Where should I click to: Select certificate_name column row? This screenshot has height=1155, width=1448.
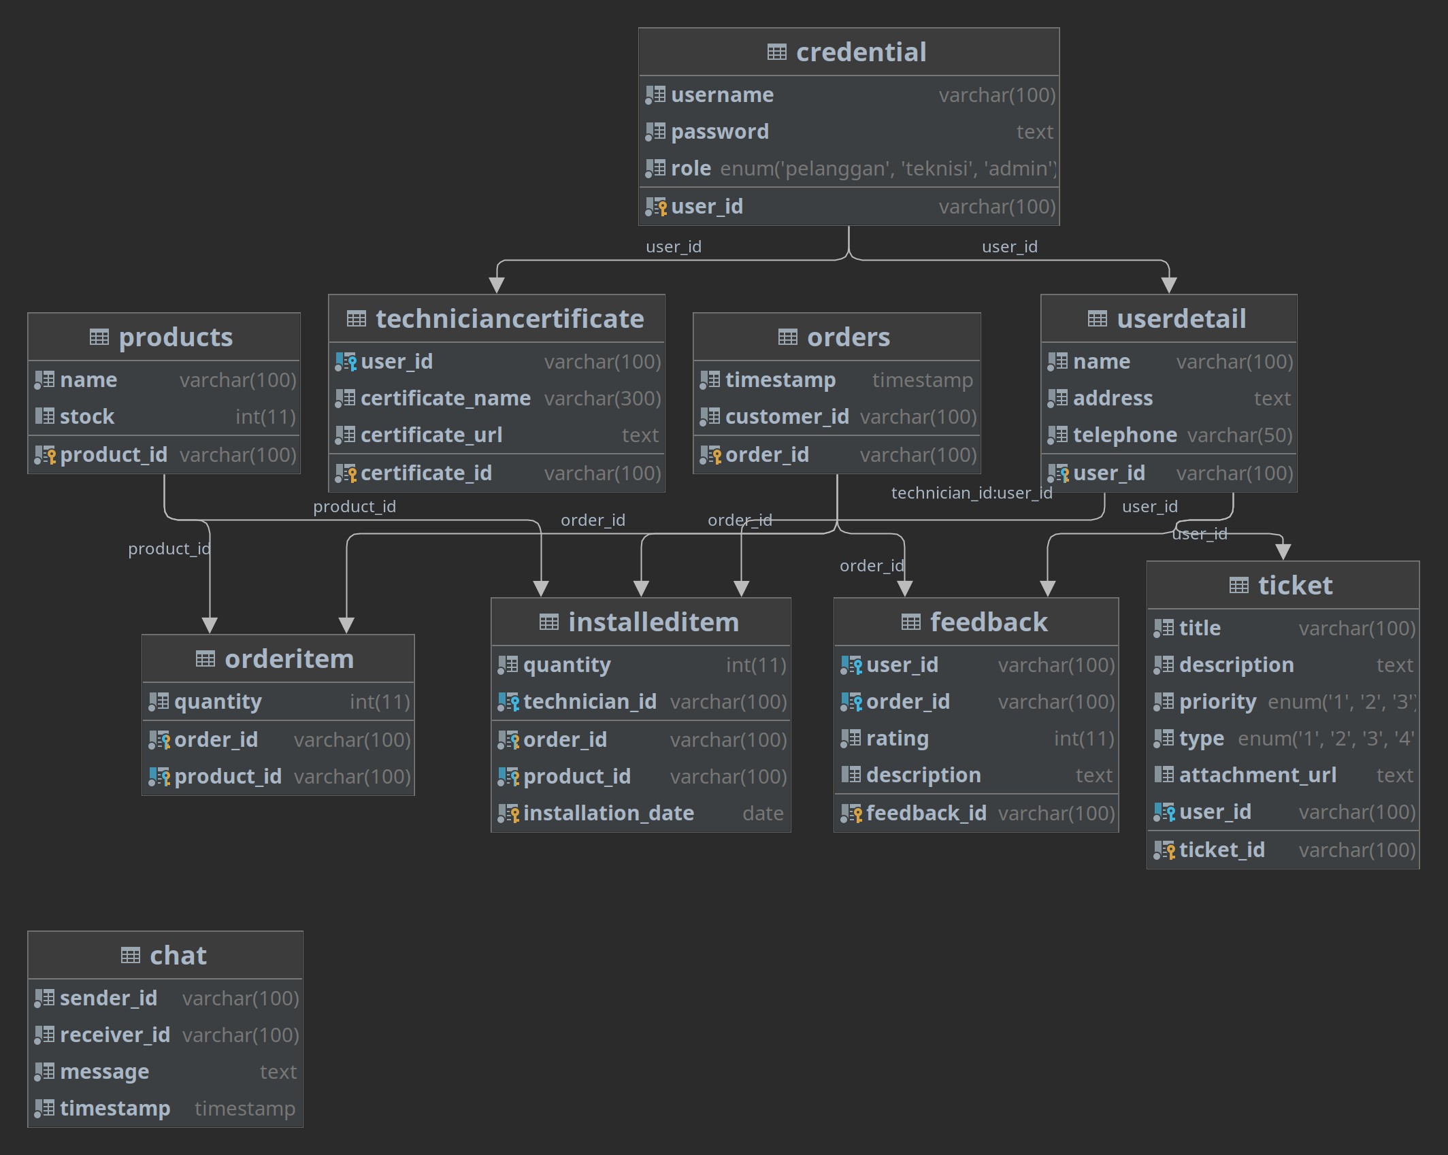click(x=497, y=399)
